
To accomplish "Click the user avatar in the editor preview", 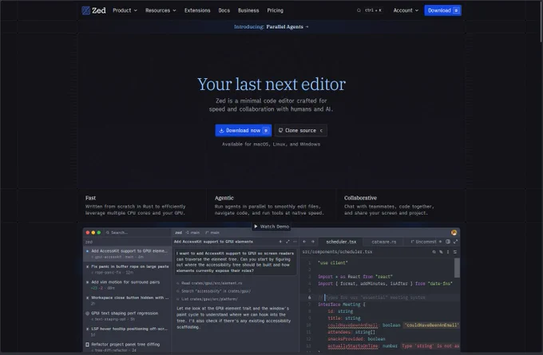I will (x=454, y=232).
